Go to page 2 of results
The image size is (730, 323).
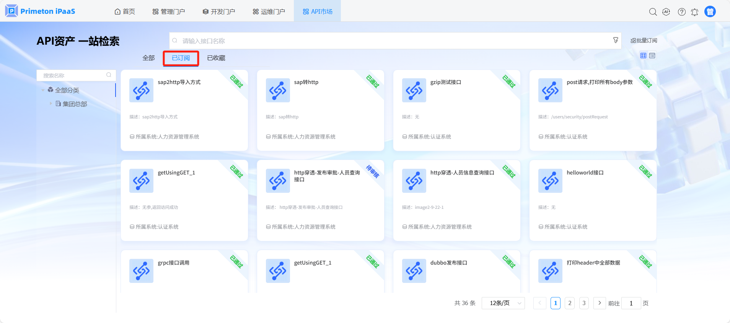[x=569, y=303]
